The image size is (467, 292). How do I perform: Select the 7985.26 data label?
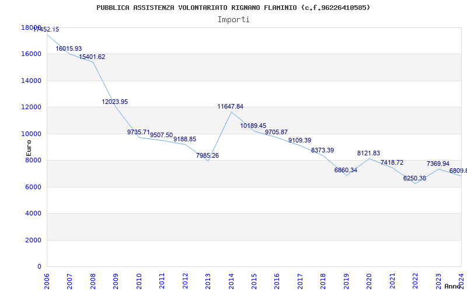pyautogui.click(x=207, y=156)
